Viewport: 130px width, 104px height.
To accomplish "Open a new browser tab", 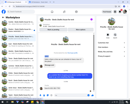I will pos(54,2).
